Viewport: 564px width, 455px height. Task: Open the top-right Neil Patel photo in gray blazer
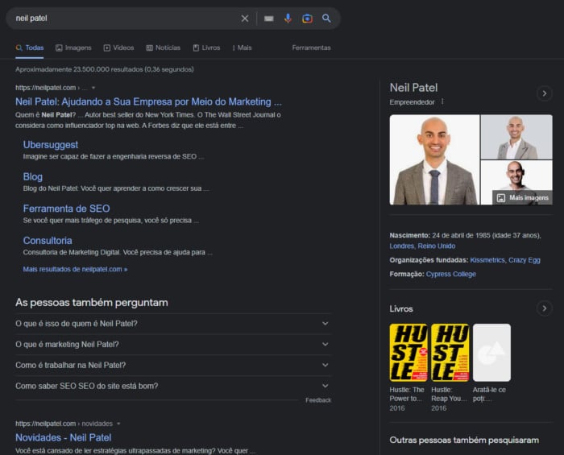pos(516,137)
